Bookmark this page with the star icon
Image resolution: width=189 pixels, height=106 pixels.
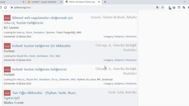pos(163,7)
